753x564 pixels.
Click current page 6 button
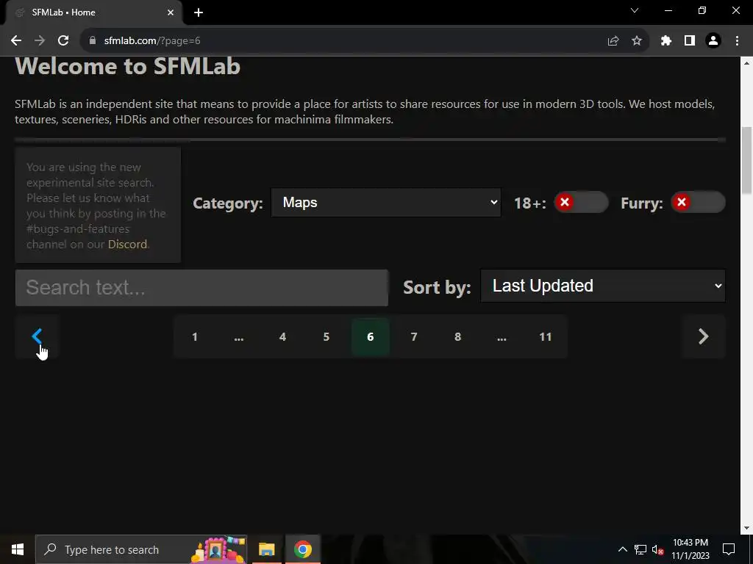(371, 336)
